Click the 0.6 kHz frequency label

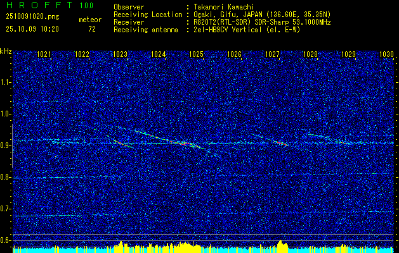(x=5, y=240)
